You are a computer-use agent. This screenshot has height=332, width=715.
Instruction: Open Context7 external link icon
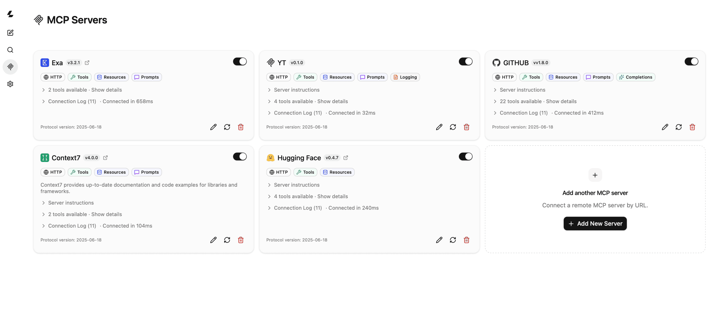[x=105, y=158]
